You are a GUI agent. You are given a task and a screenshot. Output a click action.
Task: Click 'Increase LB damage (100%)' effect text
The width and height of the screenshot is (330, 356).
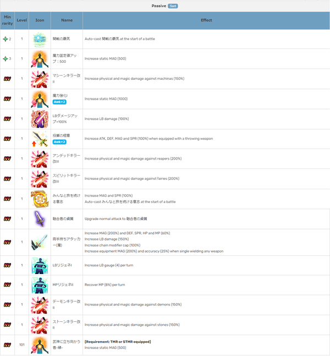(107, 119)
